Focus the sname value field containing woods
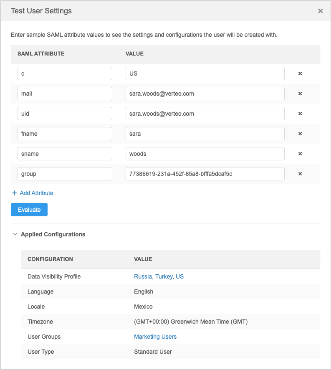Image resolution: width=331 pixels, height=370 pixels. [205, 154]
